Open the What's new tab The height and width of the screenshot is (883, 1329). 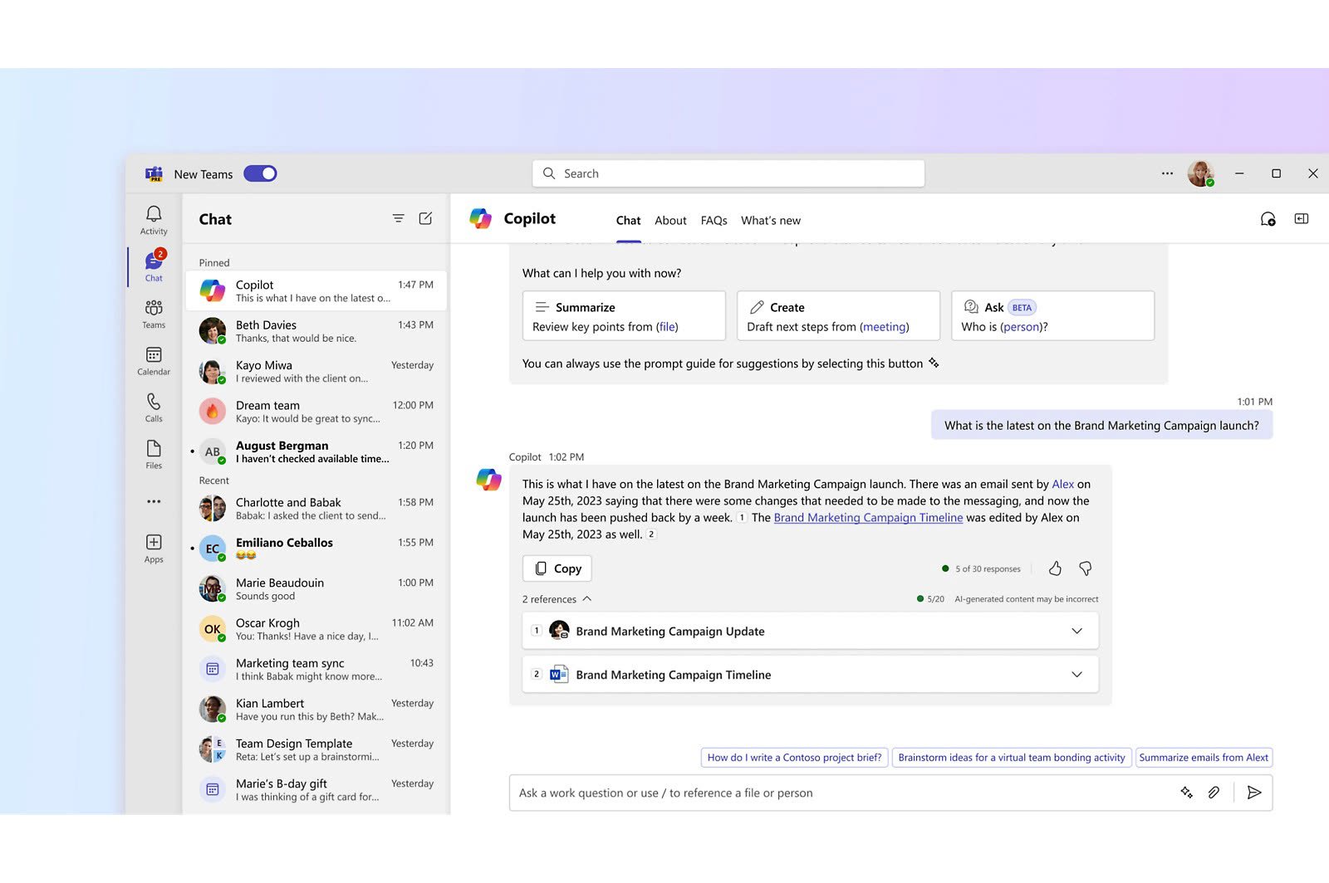(x=770, y=221)
